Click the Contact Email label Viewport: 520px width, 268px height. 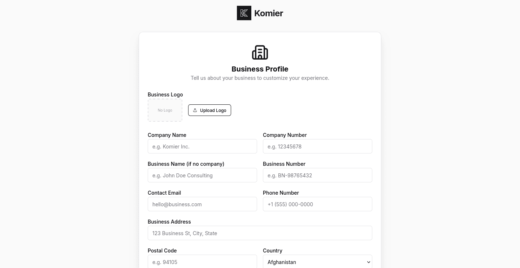(164, 193)
